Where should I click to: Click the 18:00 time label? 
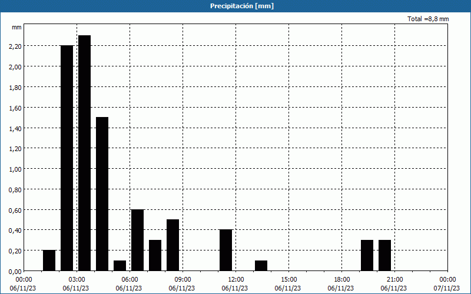point(342,280)
